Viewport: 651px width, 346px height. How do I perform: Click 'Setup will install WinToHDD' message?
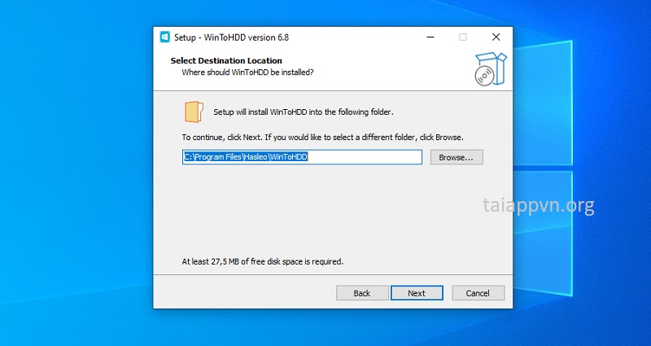click(303, 112)
